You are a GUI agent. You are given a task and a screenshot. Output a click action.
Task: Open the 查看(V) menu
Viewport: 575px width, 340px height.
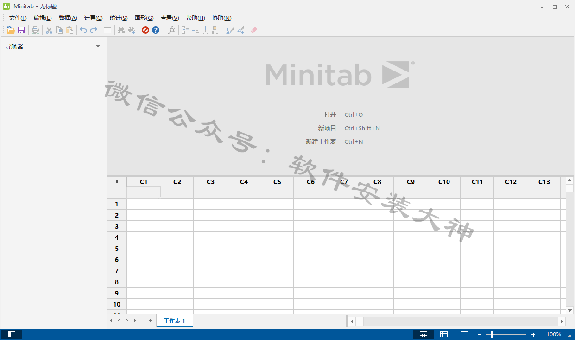pyautogui.click(x=170, y=18)
